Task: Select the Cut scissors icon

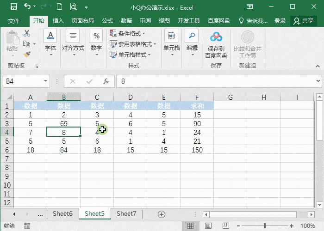Action: point(27,33)
